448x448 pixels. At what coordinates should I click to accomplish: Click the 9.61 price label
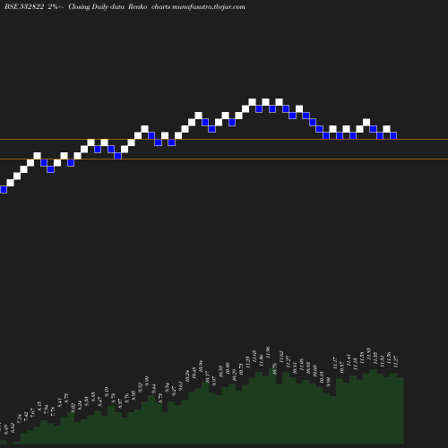181,386
